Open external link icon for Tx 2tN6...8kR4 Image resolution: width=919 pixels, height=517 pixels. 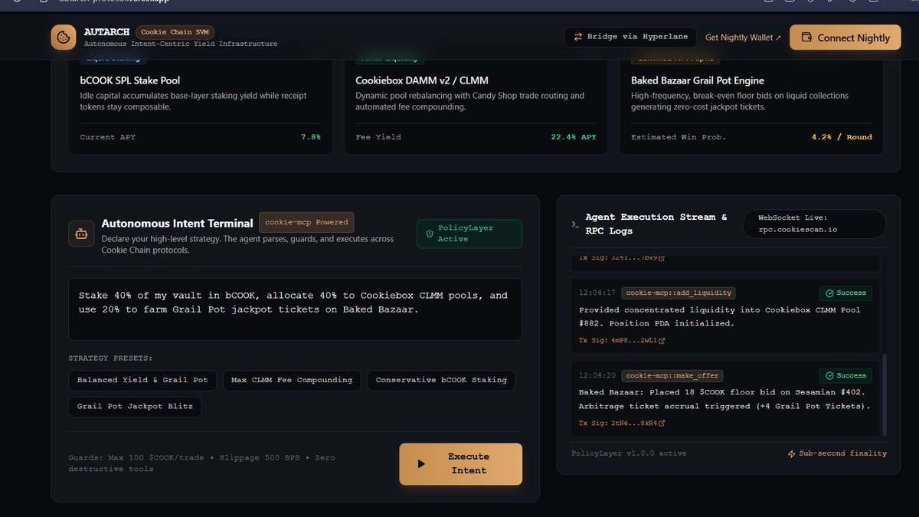662,423
